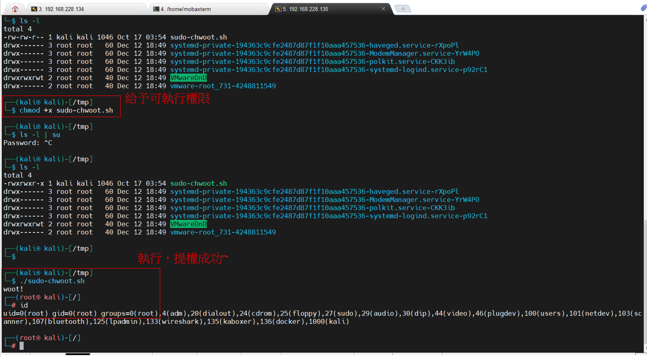Close the 192.168.228.130 tab
Screen dimensions: 647x357
[383, 8]
